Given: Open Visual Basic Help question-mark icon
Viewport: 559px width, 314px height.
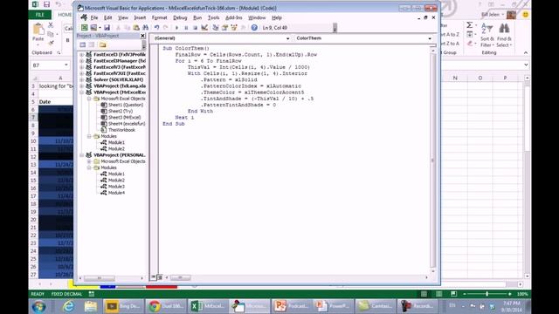Looking at the screenshot, I should coord(254,27).
